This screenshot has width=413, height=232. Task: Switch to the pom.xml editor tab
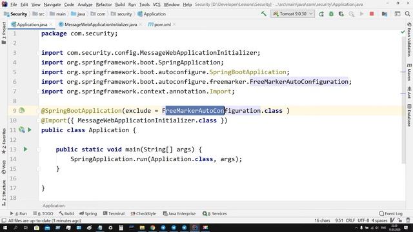(162, 24)
